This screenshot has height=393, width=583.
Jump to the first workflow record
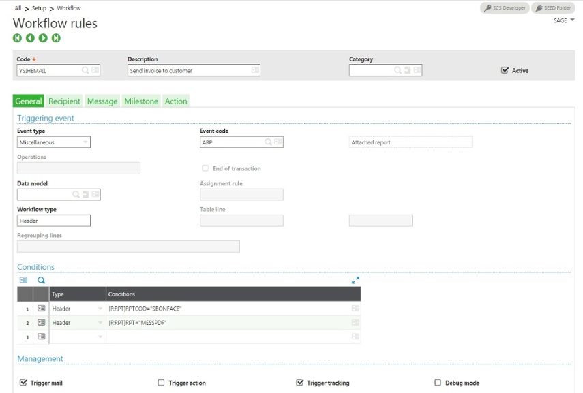click(x=16, y=39)
